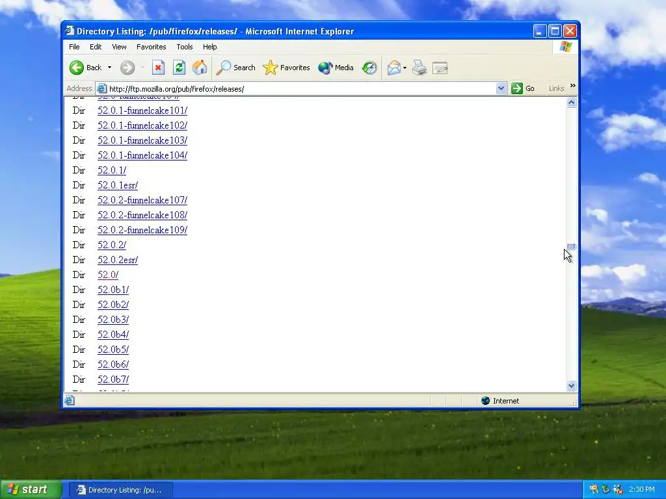Open the Media toolbar button
The height and width of the screenshot is (499, 666).
(336, 68)
